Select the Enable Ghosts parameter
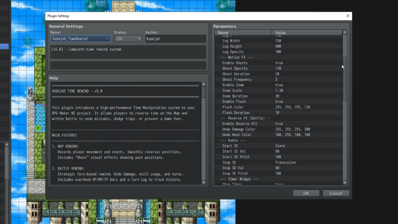 click(x=278, y=63)
